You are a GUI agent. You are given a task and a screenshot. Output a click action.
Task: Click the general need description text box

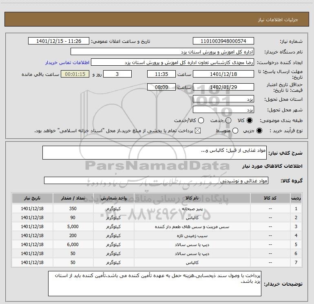(x=155, y=153)
